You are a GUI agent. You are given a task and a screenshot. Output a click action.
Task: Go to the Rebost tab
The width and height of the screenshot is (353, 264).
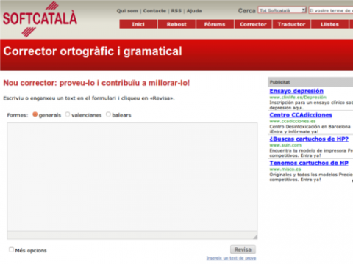click(x=176, y=24)
